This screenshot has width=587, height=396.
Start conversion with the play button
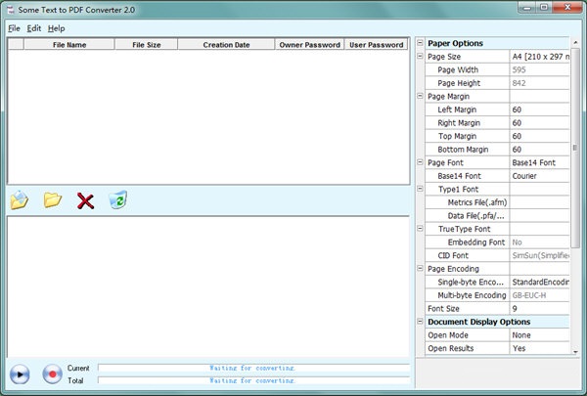click(20, 374)
